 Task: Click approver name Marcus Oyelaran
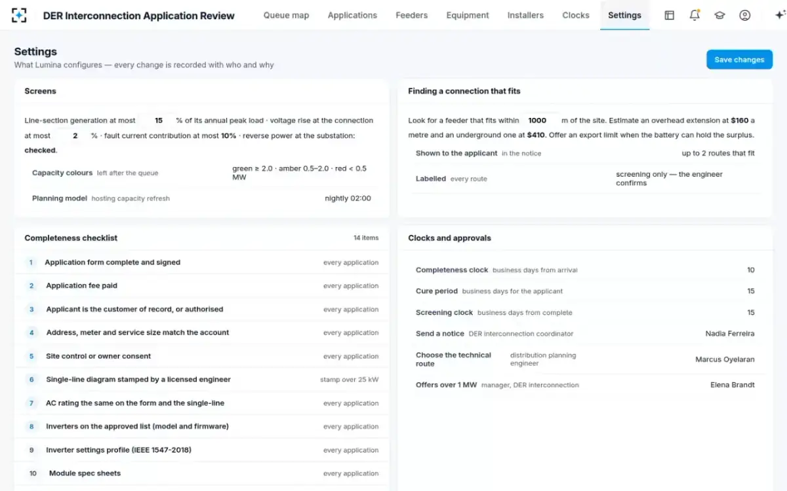(x=725, y=359)
